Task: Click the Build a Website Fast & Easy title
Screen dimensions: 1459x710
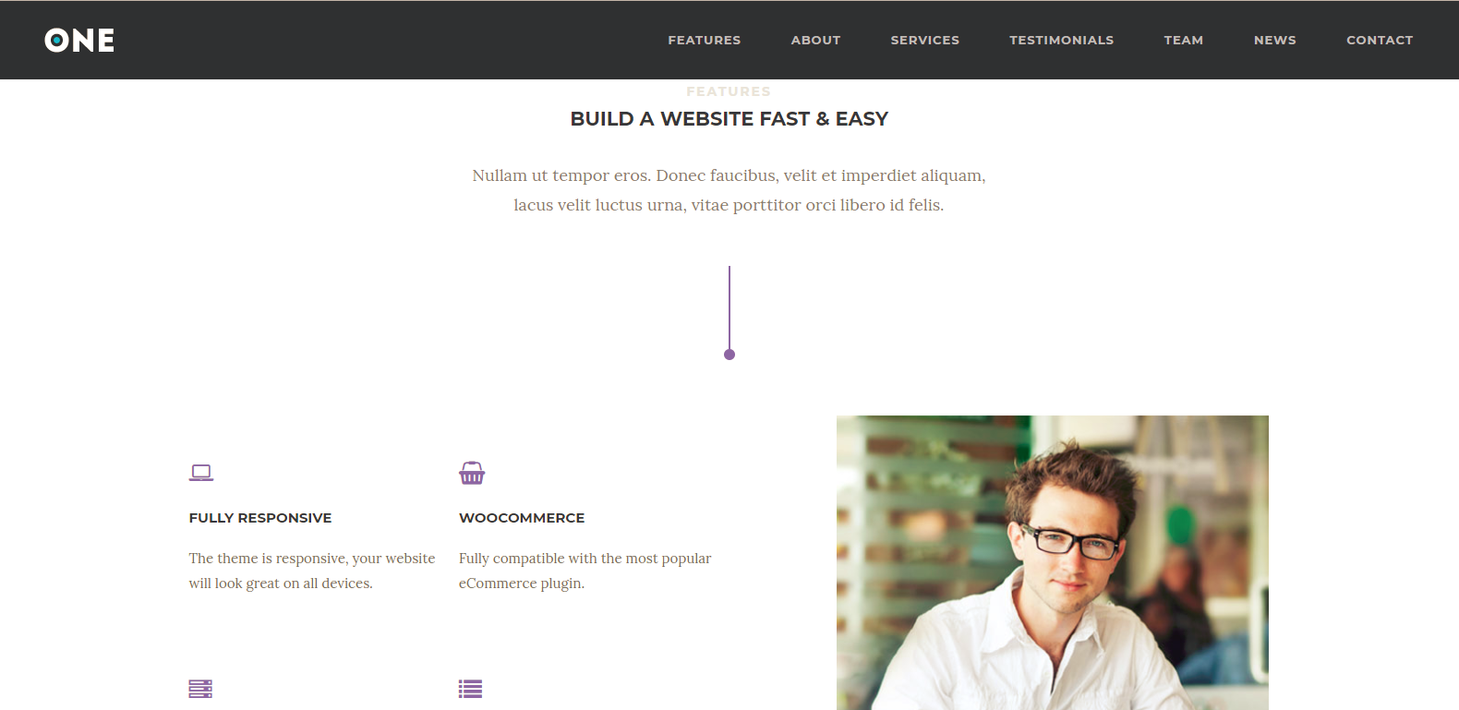Action: click(x=729, y=119)
